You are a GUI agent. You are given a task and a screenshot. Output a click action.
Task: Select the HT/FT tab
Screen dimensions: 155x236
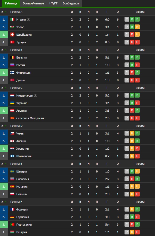pyautogui.click(x=53, y=3)
